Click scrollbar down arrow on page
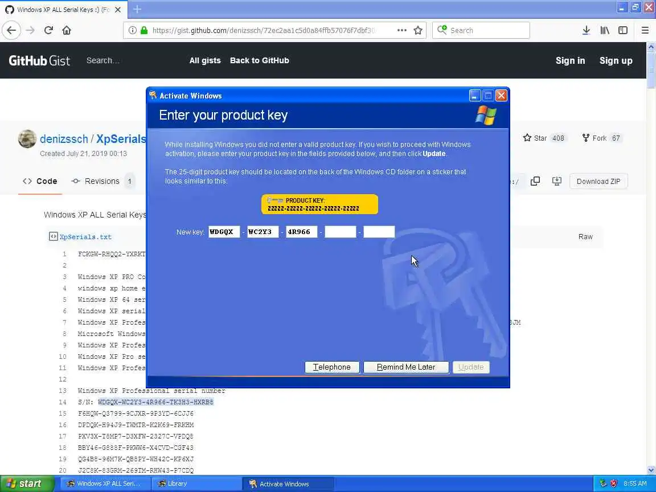 (651, 470)
